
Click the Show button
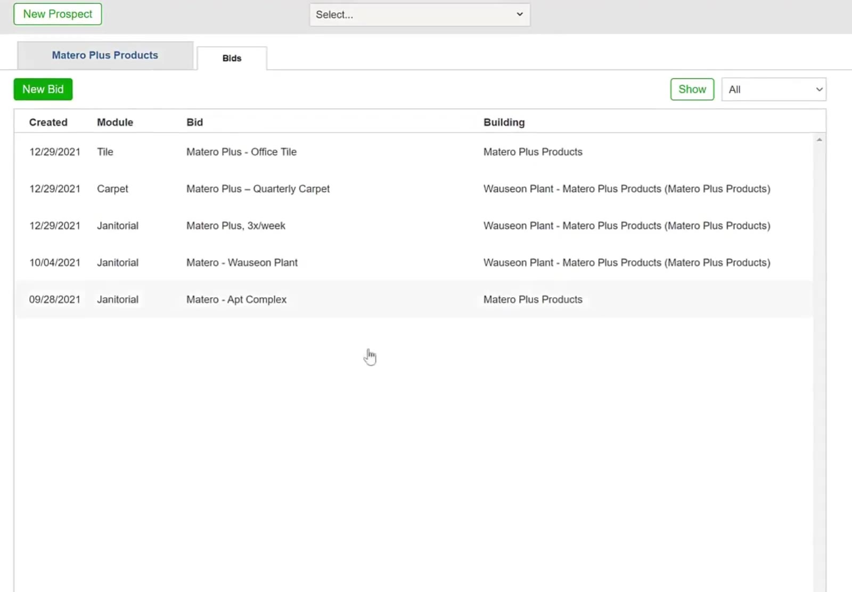tap(692, 89)
